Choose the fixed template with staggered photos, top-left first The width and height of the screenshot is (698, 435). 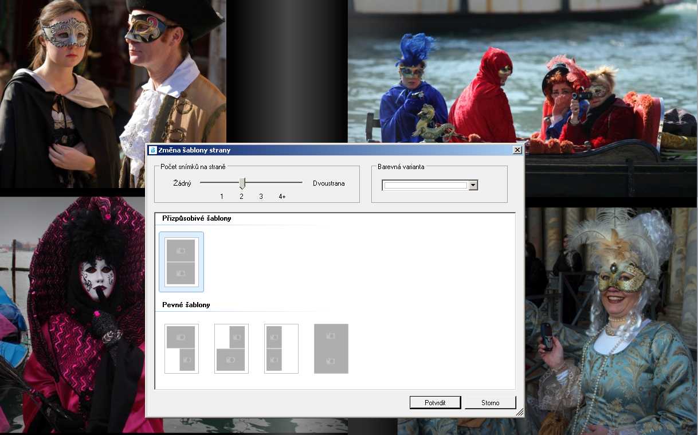[181, 348]
